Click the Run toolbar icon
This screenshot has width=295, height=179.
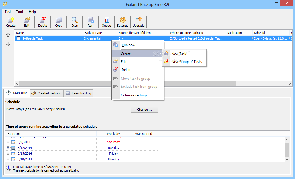(91, 20)
